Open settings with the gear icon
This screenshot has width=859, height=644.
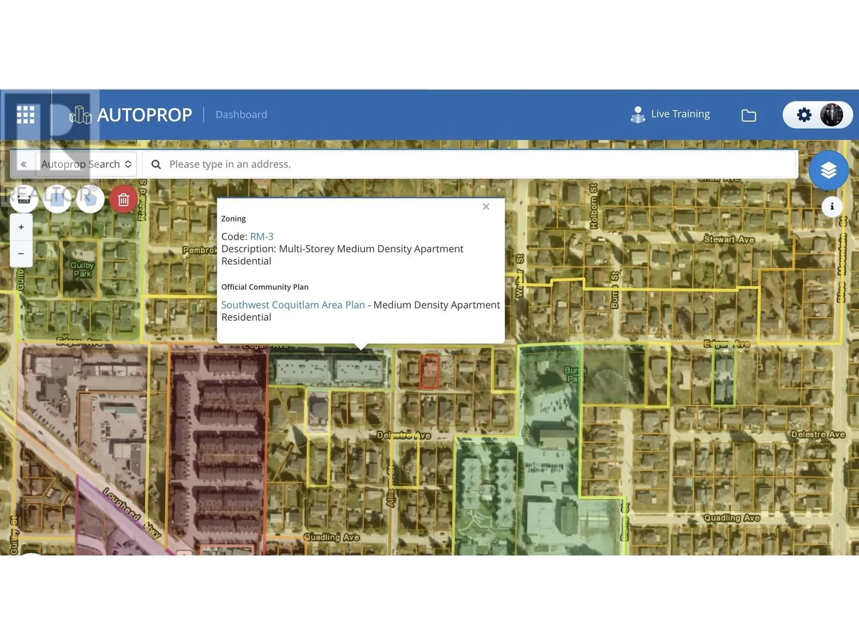804,115
